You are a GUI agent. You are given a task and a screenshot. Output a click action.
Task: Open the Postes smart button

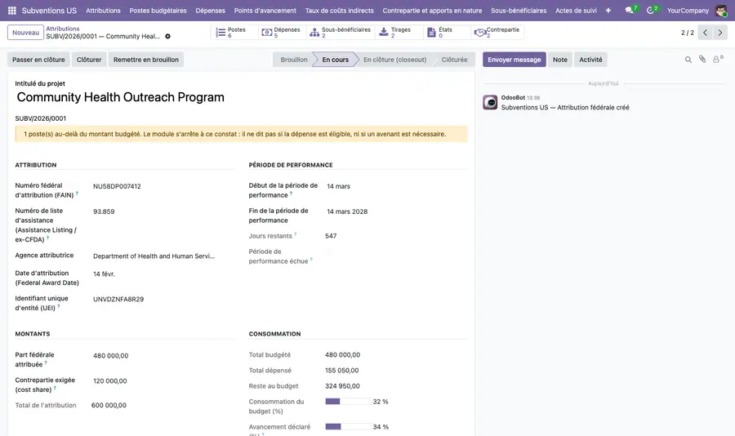tap(234, 33)
